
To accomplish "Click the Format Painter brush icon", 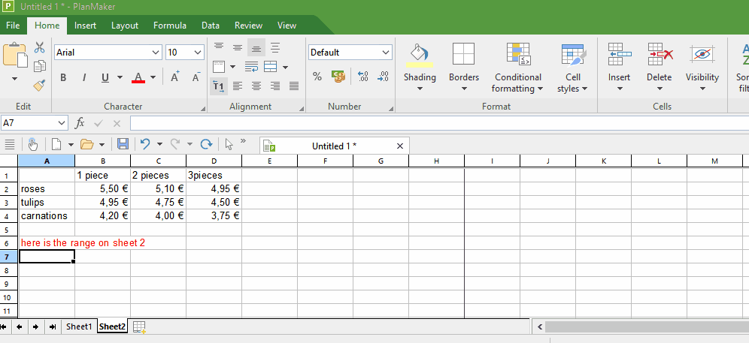I will 40,86.
